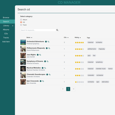Select the Track category radio button
This screenshot has height=115, width=115.
(x=21, y=25)
